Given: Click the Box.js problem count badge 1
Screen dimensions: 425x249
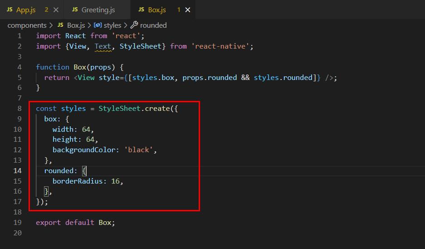Looking at the screenshot, I should [179, 10].
